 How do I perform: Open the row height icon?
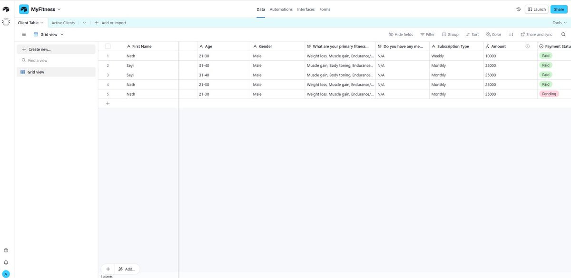511,35
